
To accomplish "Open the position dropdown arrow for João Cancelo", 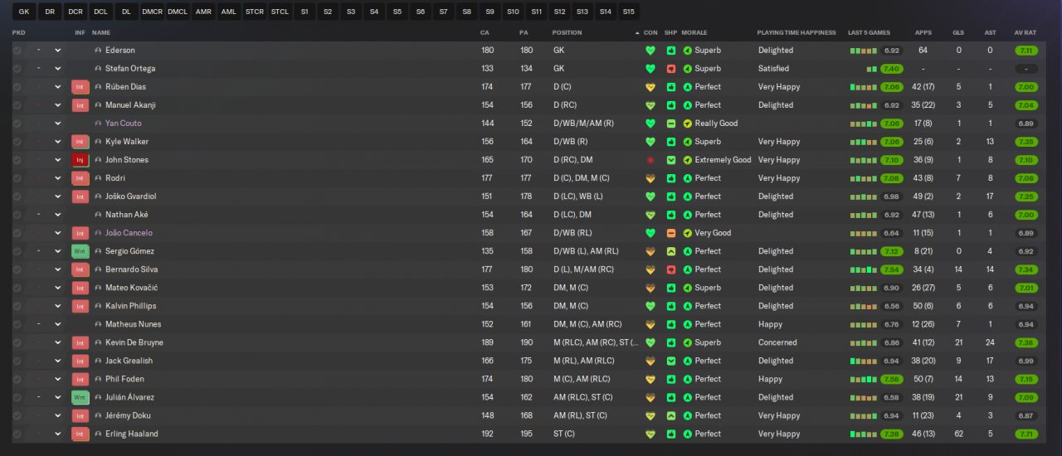I will point(58,233).
